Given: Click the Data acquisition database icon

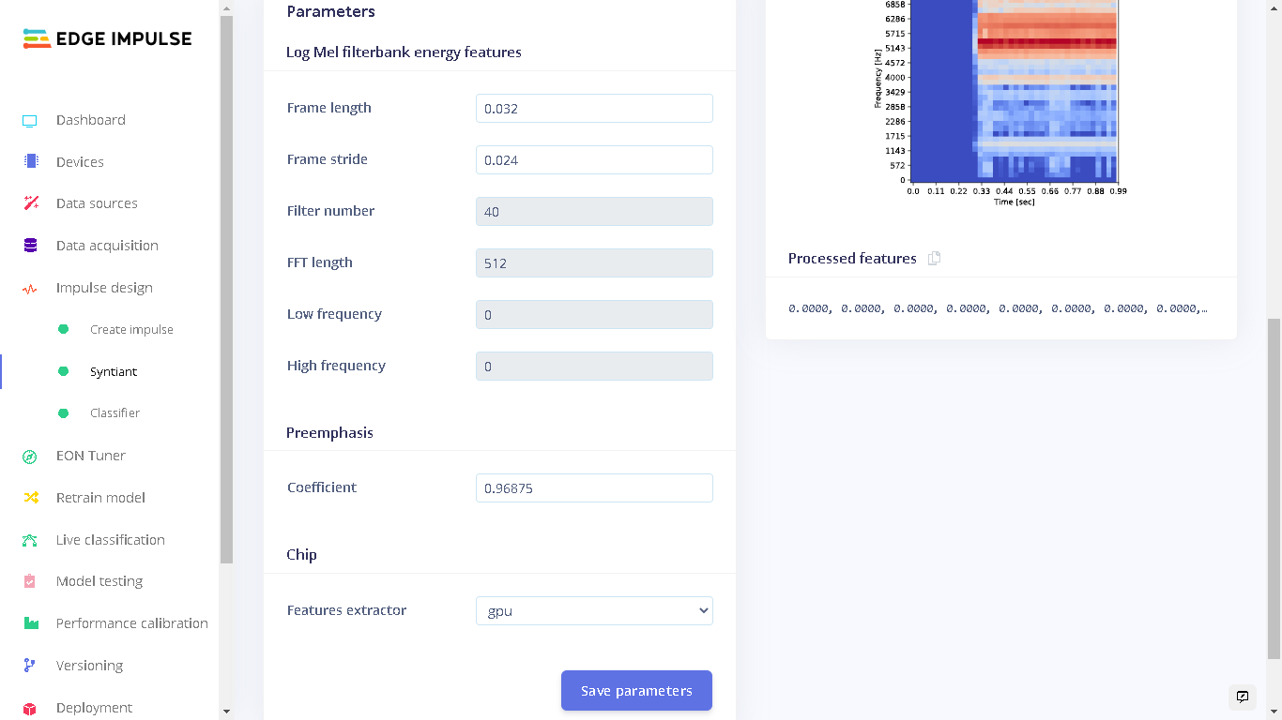Looking at the screenshot, I should (x=31, y=246).
